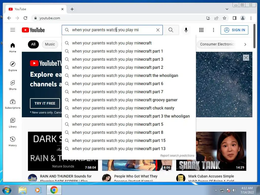Open Chrome's three-dot menu
The width and height of the screenshot is (260, 195).
tap(251, 18)
